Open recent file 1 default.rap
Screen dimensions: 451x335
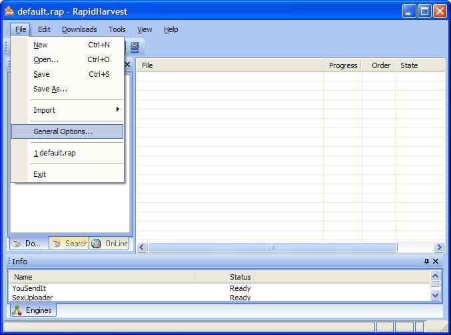click(x=55, y=153)
